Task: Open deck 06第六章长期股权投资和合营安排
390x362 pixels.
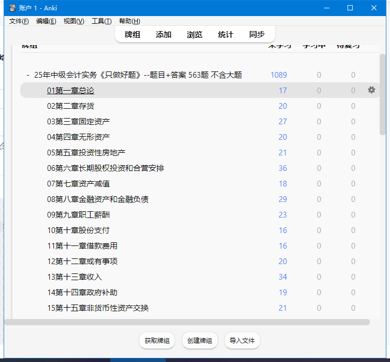Action: 106,168
